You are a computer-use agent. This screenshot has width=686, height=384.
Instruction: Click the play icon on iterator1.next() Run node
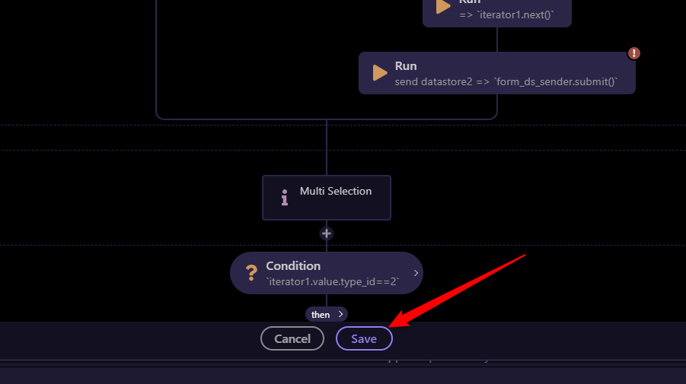[443, 7]
